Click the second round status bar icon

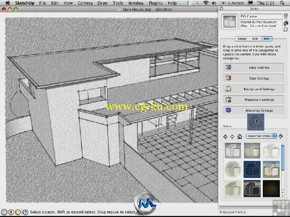pyautogui.click(x=11, y=212)
